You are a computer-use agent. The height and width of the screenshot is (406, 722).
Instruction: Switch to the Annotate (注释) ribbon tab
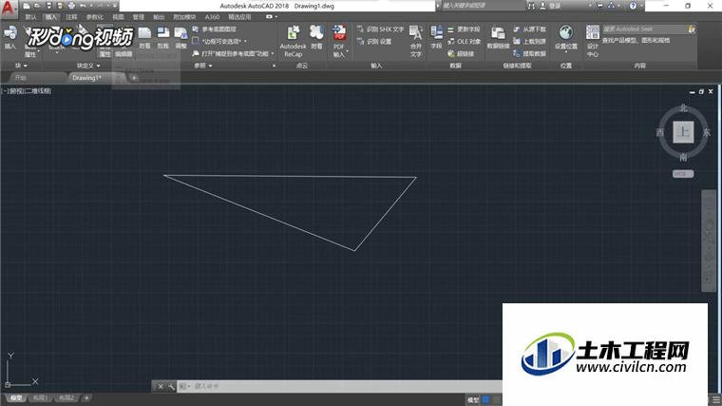71,17
